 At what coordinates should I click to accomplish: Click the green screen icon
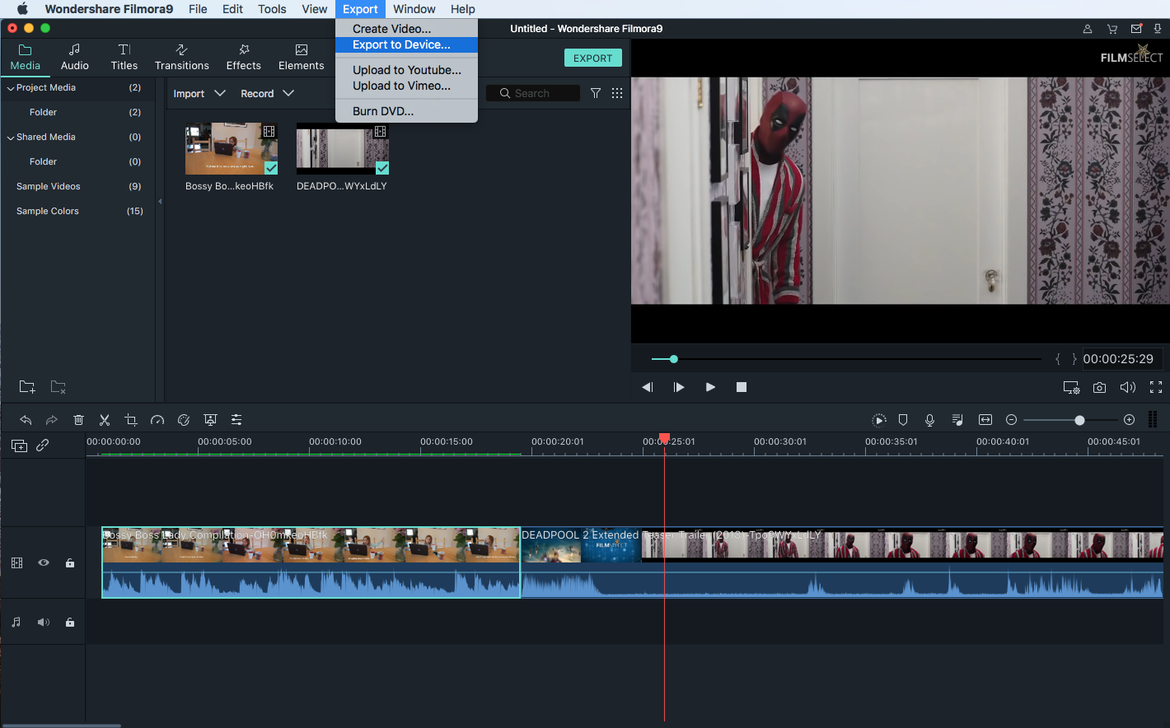210,420
